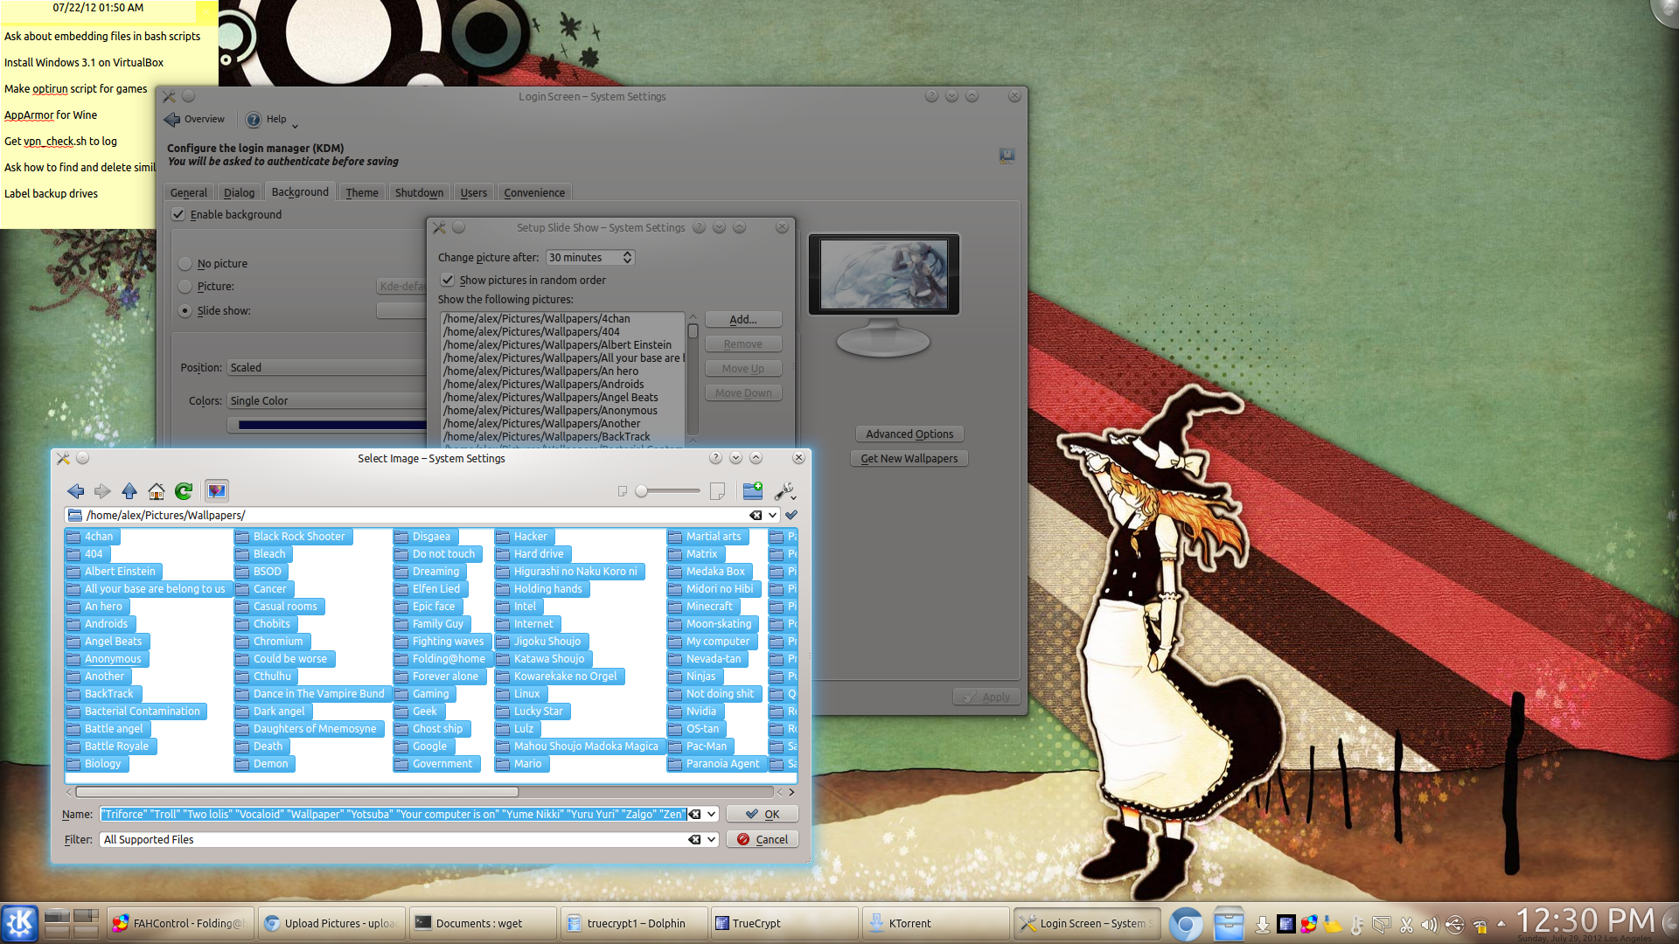Clear the Name field contents
Screen dimensions: 1679x944
(x=695, y=815)
